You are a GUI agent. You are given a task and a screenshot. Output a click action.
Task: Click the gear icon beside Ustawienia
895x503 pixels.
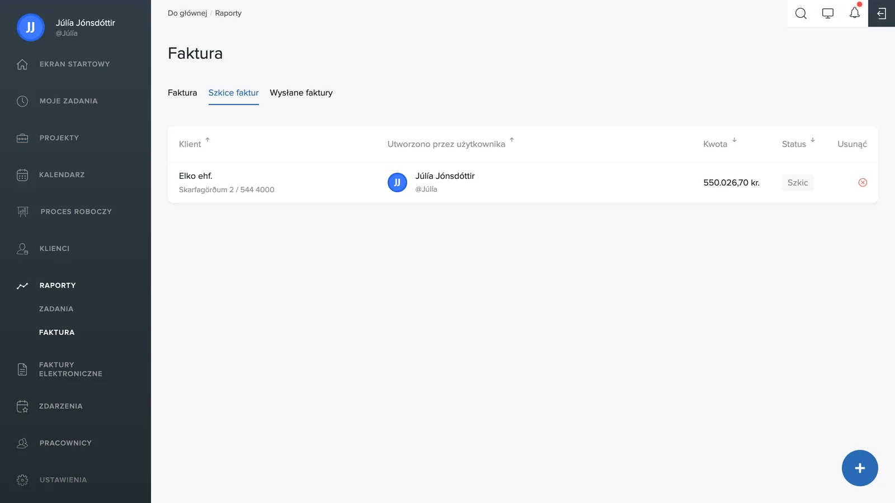(x=22, y=480)
